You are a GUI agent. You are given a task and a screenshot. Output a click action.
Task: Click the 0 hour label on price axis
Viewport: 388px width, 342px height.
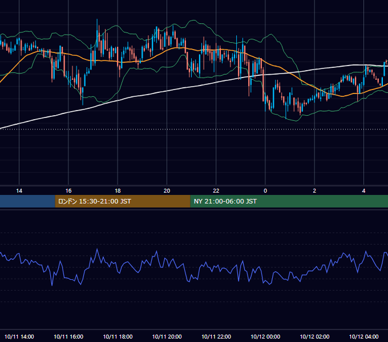tap(265, 191)
